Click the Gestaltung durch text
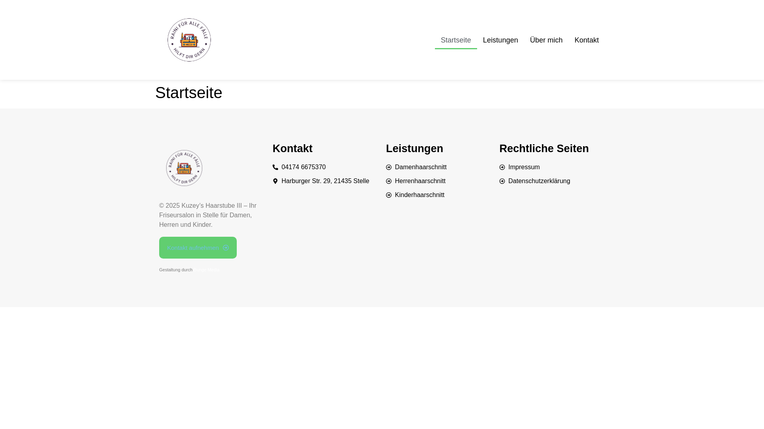The image size is (764, 429). click(175, 270)
